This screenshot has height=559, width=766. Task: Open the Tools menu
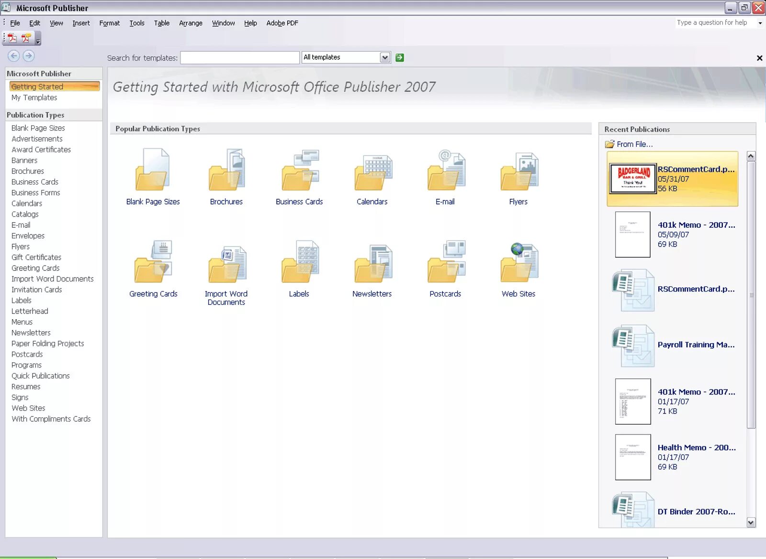pyautogui.click(x=137, y=23)
